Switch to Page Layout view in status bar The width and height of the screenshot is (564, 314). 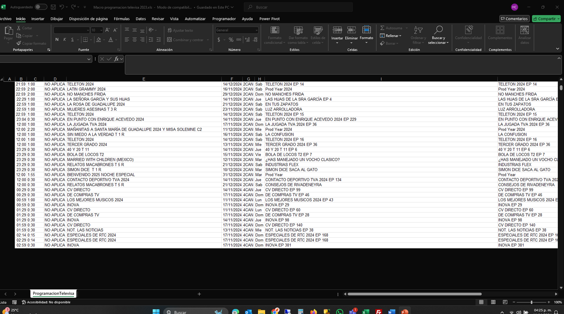click(x=493, y=302)
